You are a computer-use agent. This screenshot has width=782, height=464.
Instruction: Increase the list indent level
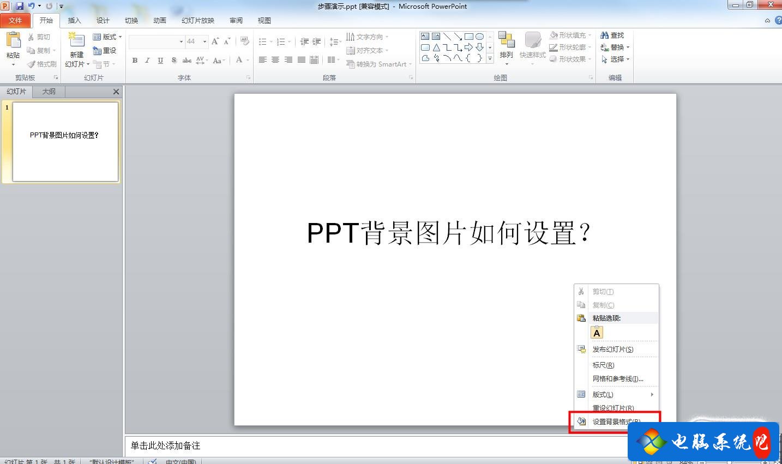pos(316,41)
